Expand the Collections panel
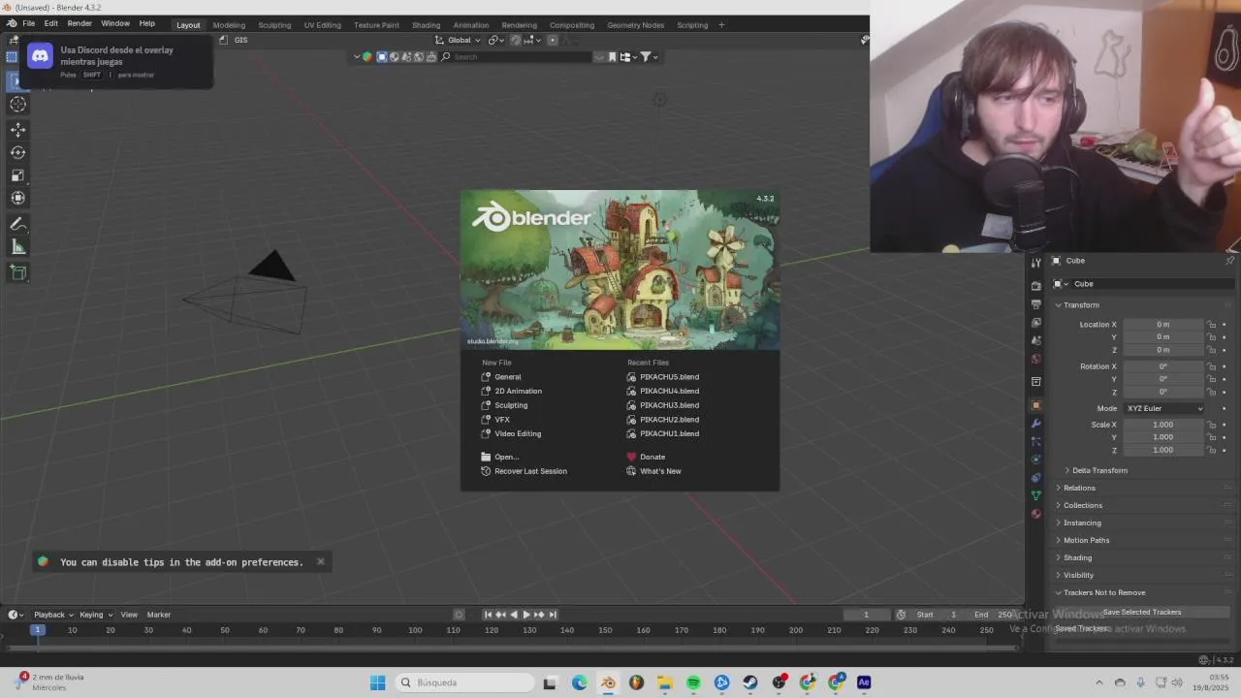Screen dimensions: 1241x698 click(1082, 505)
